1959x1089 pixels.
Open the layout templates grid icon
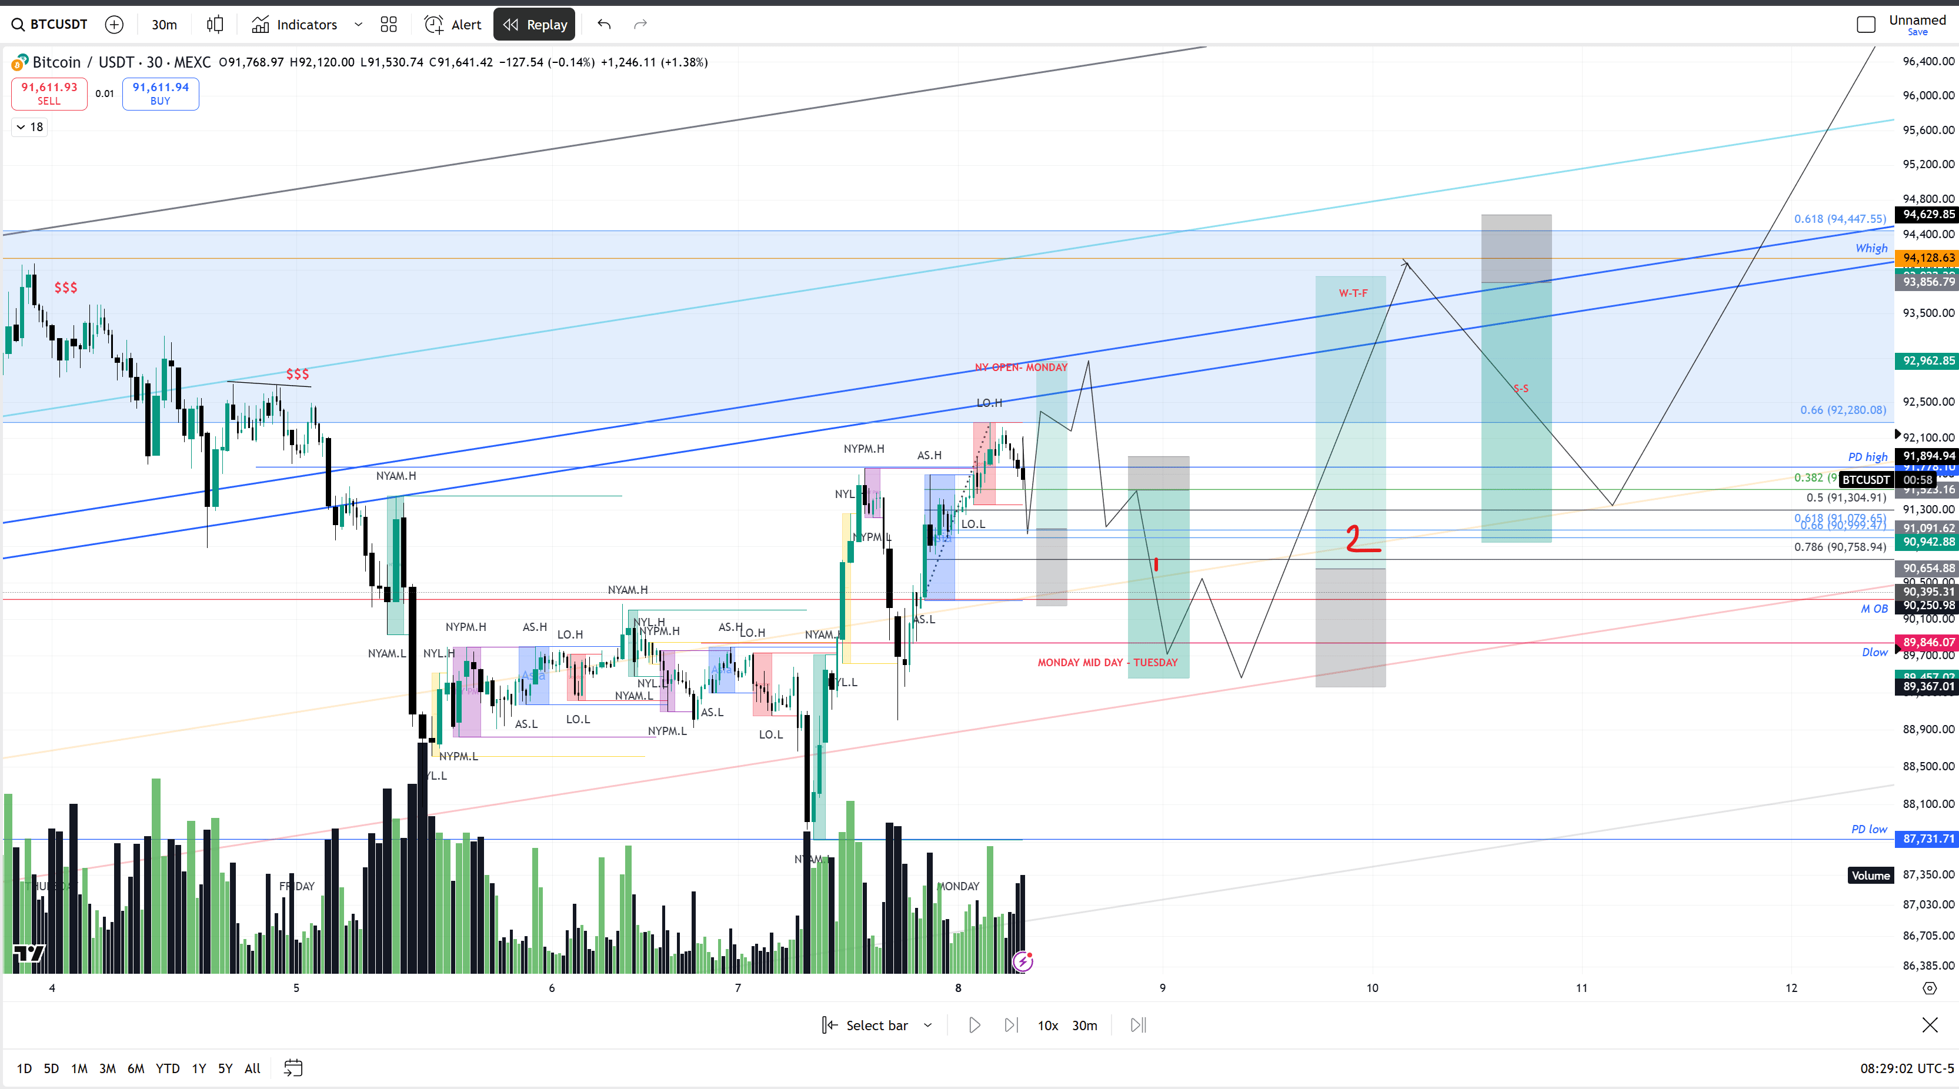pyautogui.click(x=389, y=24)
